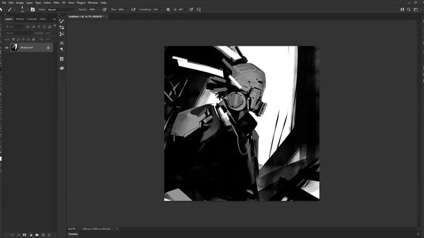
Task: Open the Properties panel icon in dock
Action: tap(62, 59)
